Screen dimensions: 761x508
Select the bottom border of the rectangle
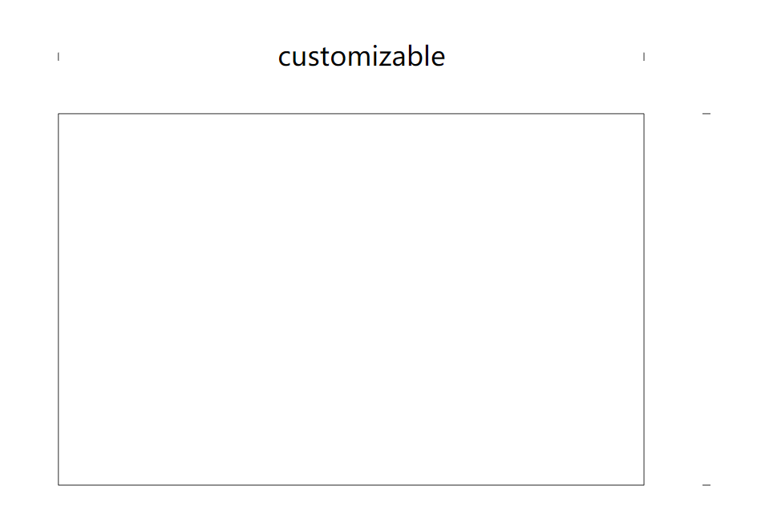tap(350, 485)
